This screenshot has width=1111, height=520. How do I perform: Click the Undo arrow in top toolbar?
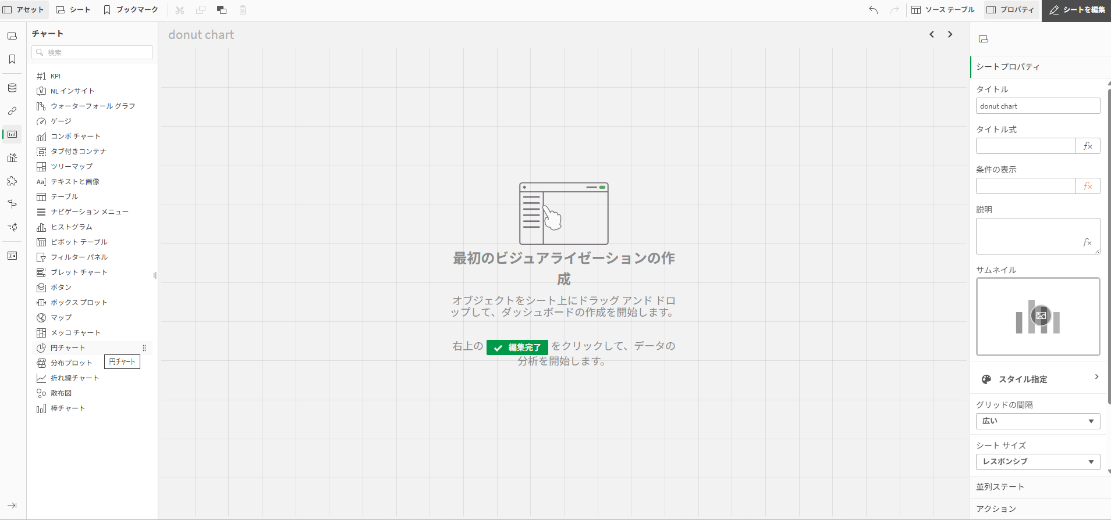click(873, 10)
